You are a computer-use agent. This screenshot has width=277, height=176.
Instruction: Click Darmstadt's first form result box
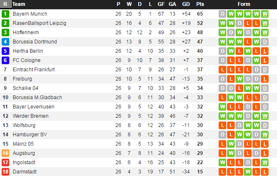[x=222, y=172]
